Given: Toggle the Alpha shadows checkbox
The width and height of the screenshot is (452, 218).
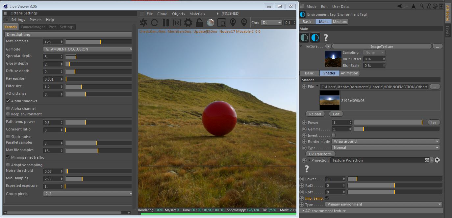Looking at the screenshot, I should point(8,101).
